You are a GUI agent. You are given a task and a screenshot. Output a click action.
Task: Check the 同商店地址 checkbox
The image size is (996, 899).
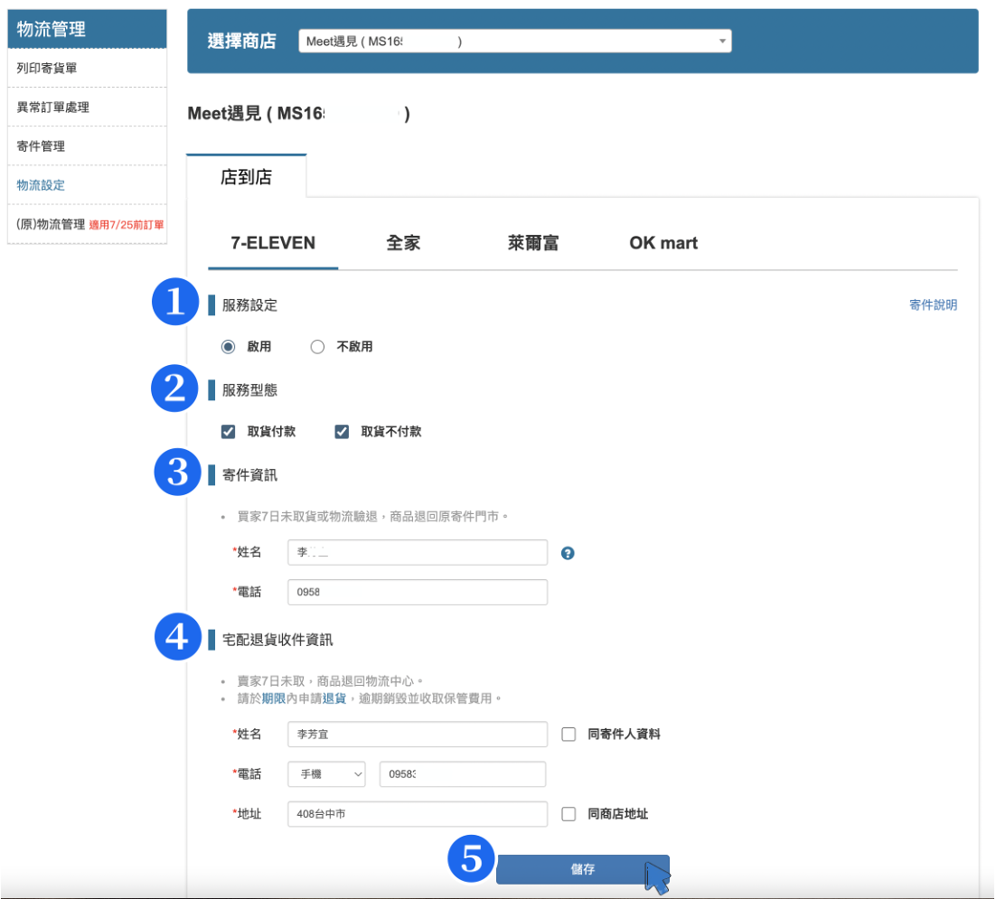568,814
